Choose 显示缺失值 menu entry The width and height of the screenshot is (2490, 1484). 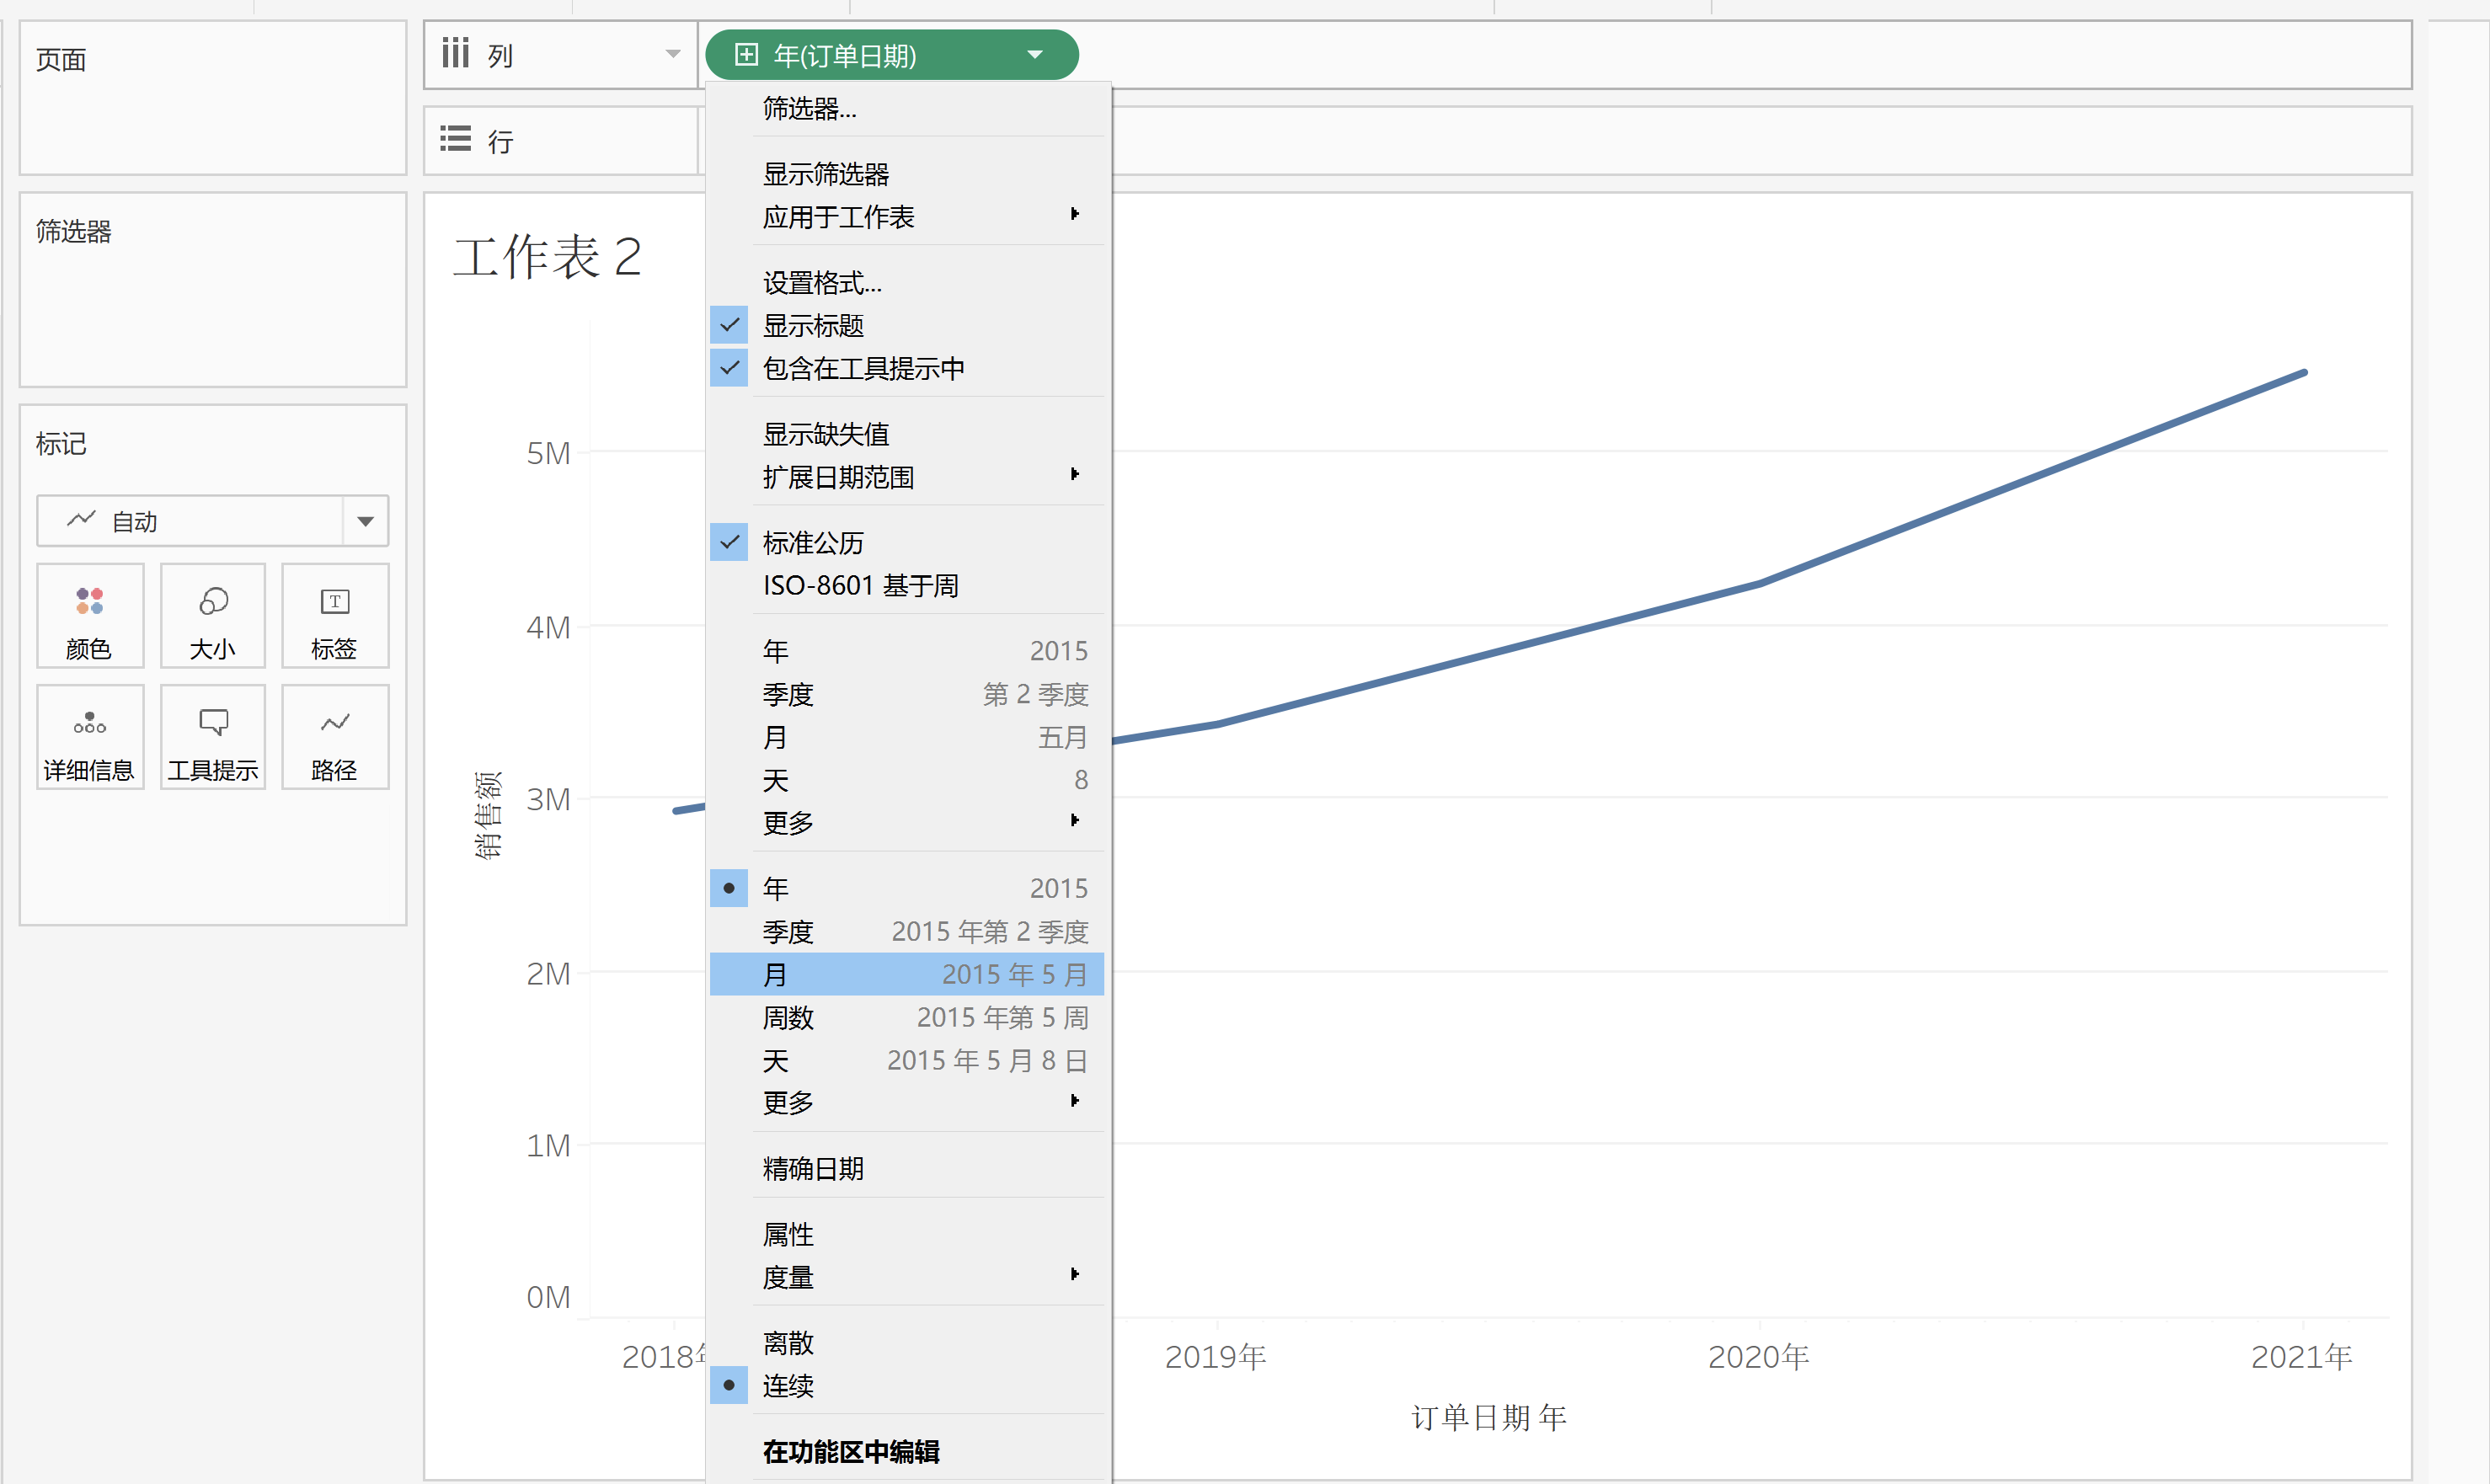907,434
